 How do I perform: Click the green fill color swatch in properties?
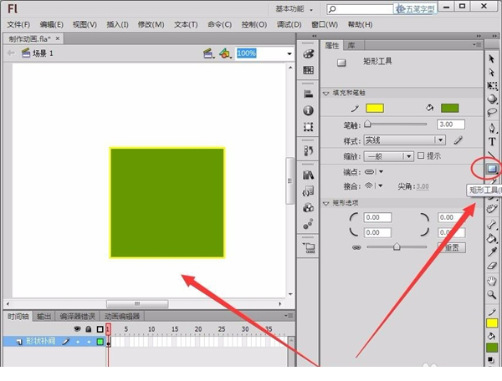click(x=449, y=108)
